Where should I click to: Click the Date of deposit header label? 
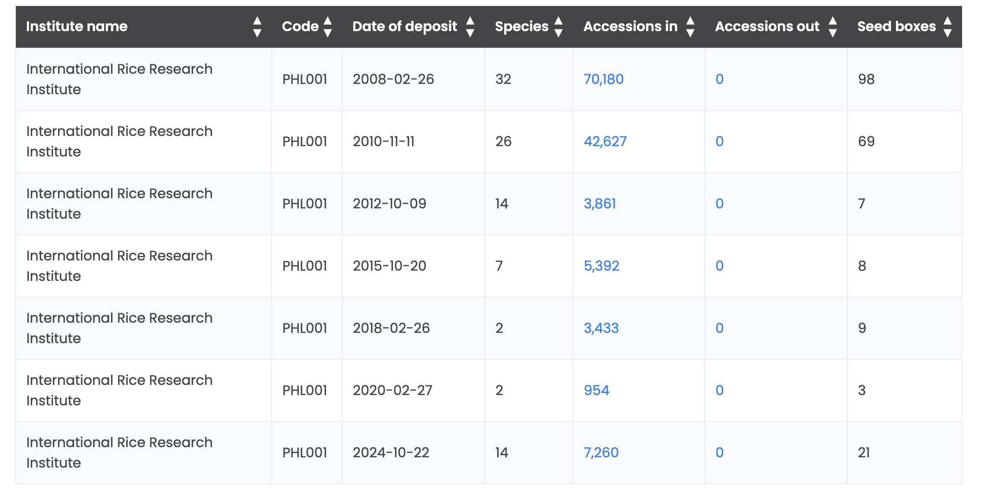404,26
